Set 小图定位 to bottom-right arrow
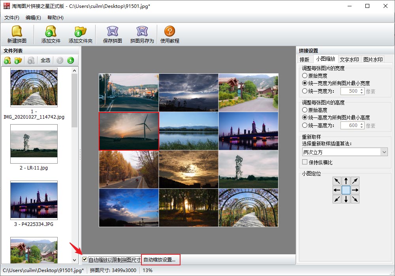395x276 pixels. 355,199
